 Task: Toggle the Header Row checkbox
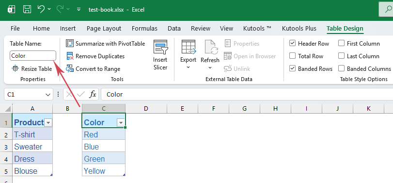click(292, 43)
